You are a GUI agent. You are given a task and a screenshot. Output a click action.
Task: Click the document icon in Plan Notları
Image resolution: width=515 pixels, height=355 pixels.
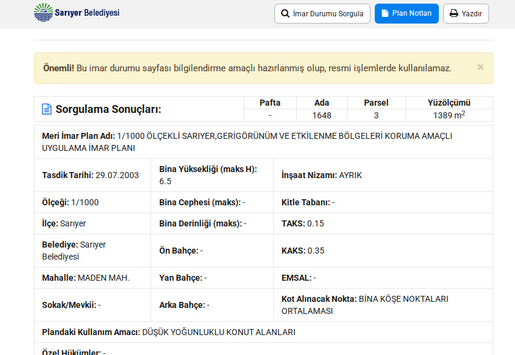385,13
